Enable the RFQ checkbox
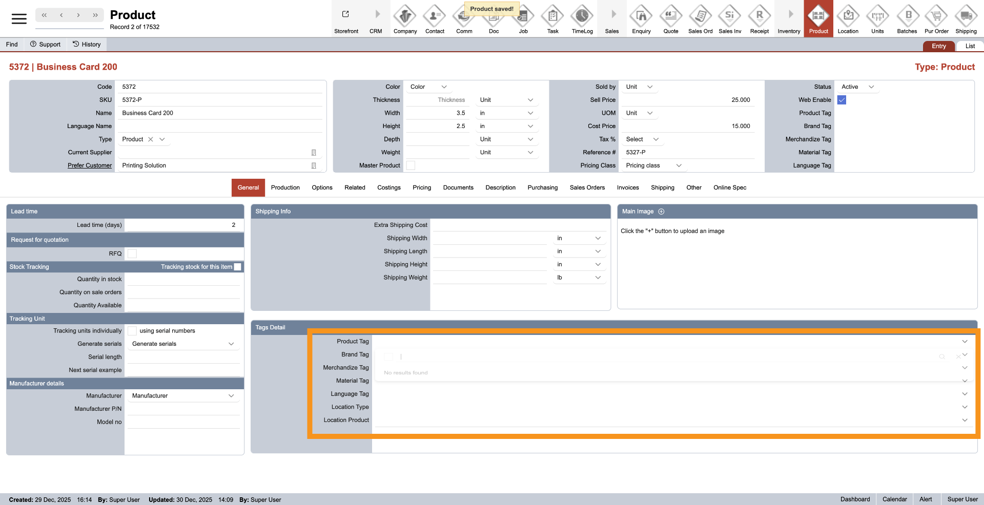 click(132, 254)
